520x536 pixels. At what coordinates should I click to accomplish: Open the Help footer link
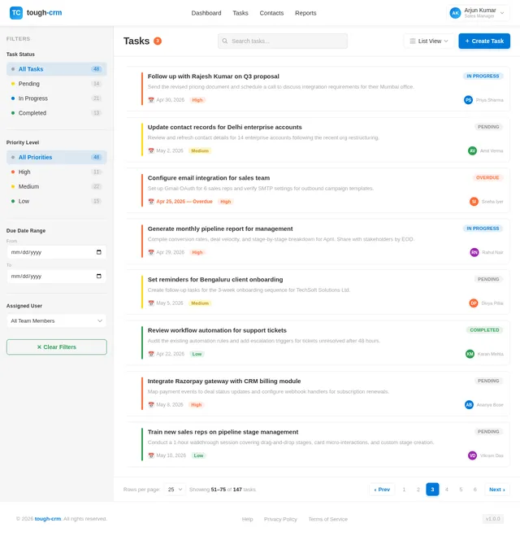pyautogui.click(x=248, y=519)
